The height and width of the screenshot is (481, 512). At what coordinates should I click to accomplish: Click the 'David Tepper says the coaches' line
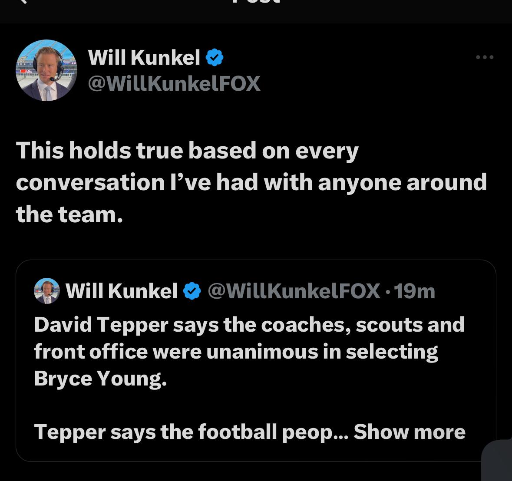coord(249,324)
